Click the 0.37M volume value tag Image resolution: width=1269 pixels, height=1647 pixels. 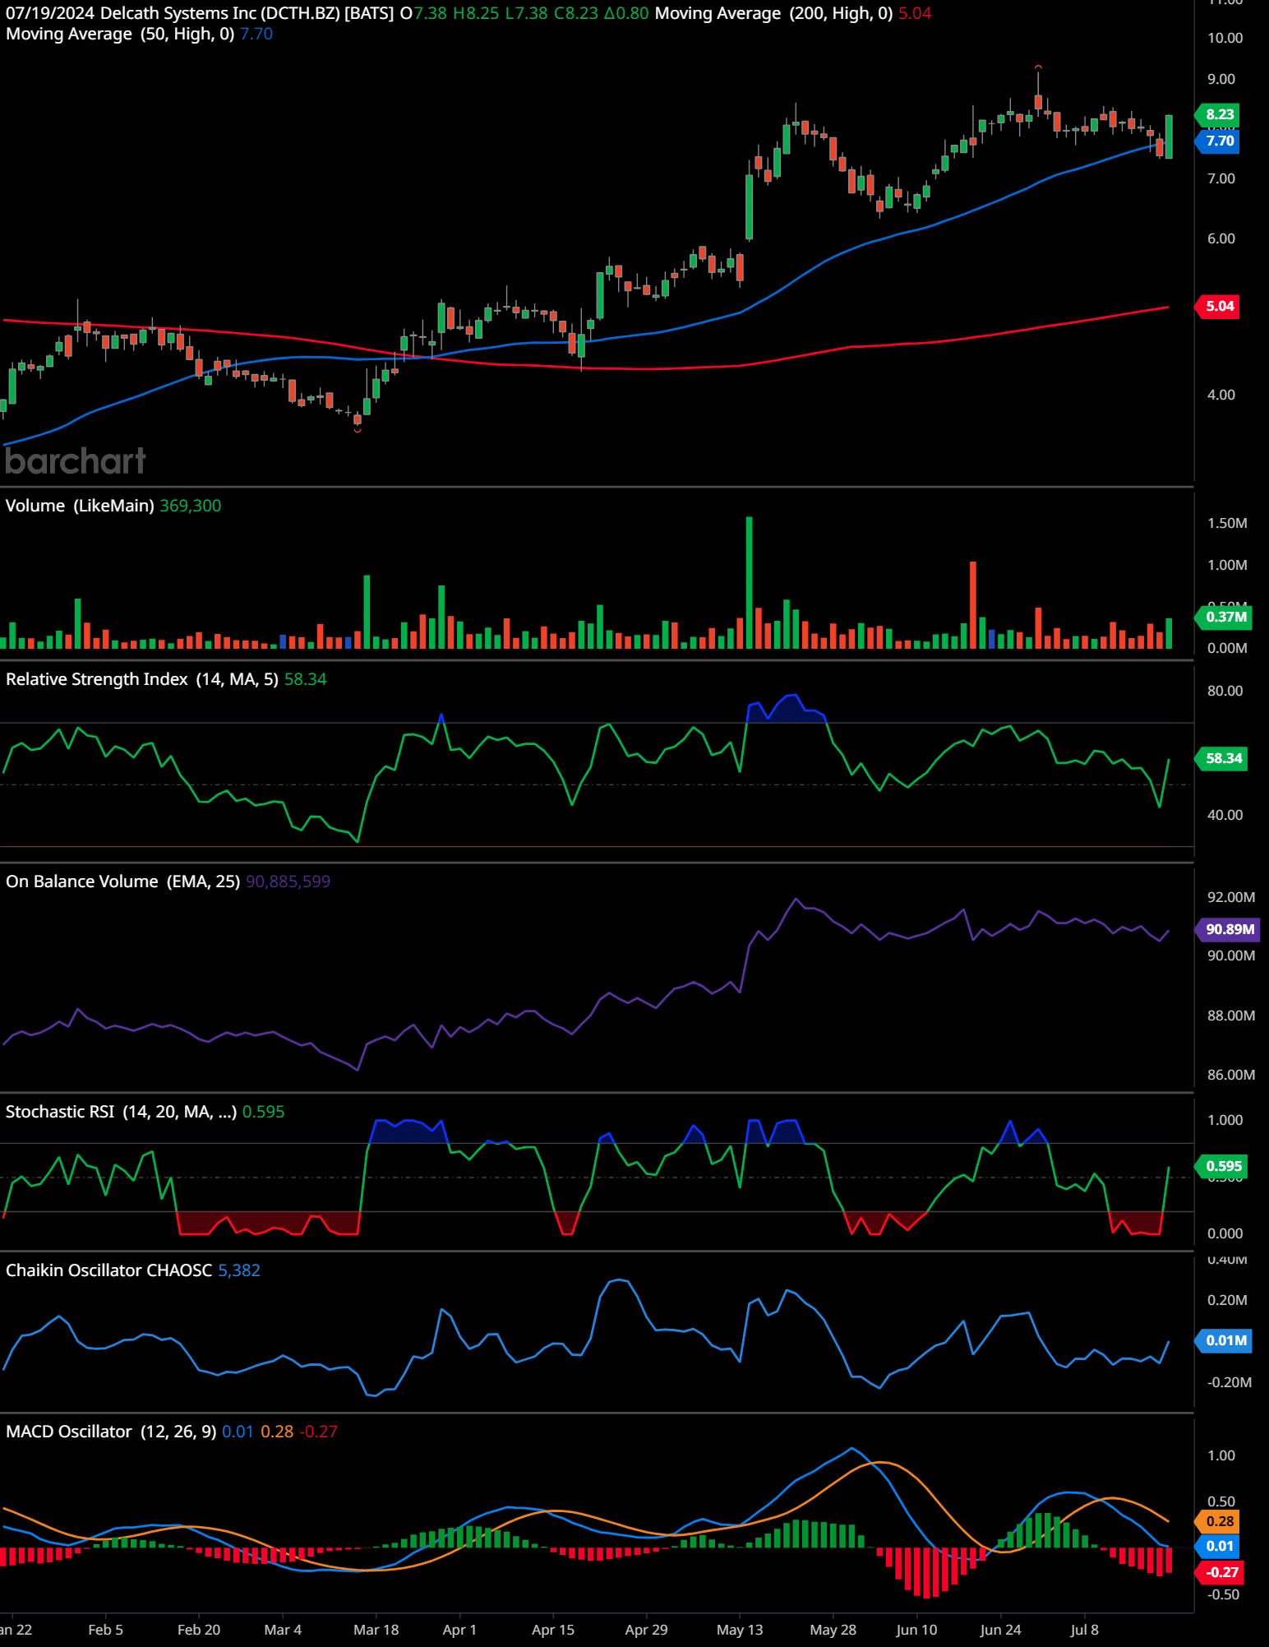coord(1225,617)
